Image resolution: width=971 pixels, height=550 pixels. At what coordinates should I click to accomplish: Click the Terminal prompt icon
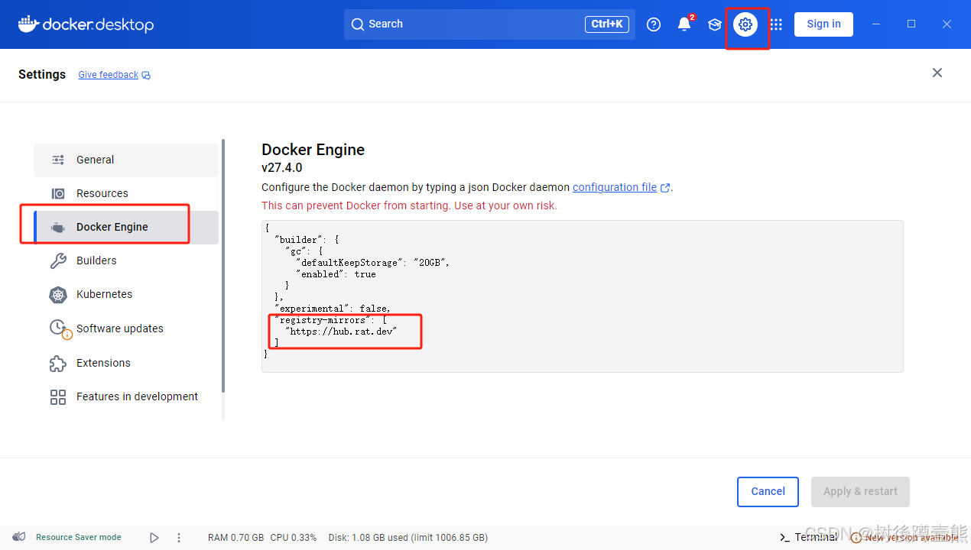coord(784,538)
